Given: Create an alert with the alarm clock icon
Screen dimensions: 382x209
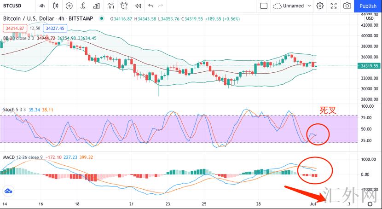Looking at the screenshot, I should [124, 6].
